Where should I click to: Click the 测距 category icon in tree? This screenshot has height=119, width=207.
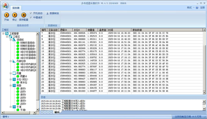coord(14,86)
